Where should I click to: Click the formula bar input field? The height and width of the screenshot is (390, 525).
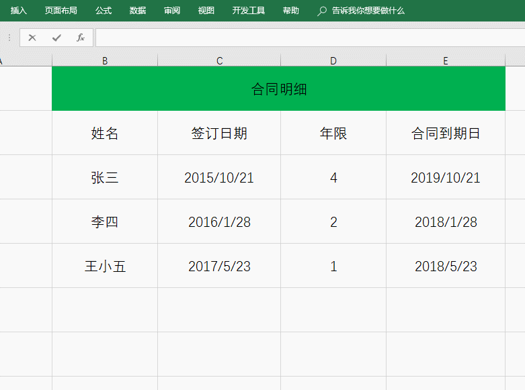pyautogui.click(x=310, y=38)
